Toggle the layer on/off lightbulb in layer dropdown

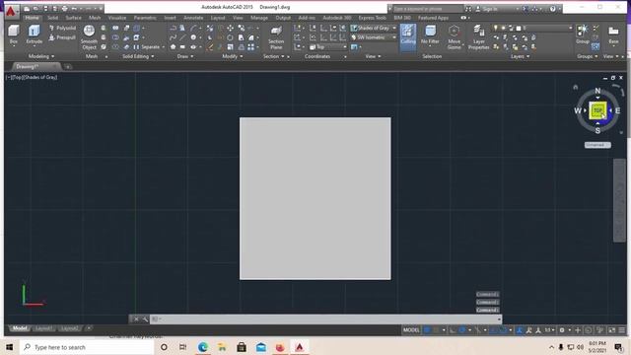click(x=496, y=28)
